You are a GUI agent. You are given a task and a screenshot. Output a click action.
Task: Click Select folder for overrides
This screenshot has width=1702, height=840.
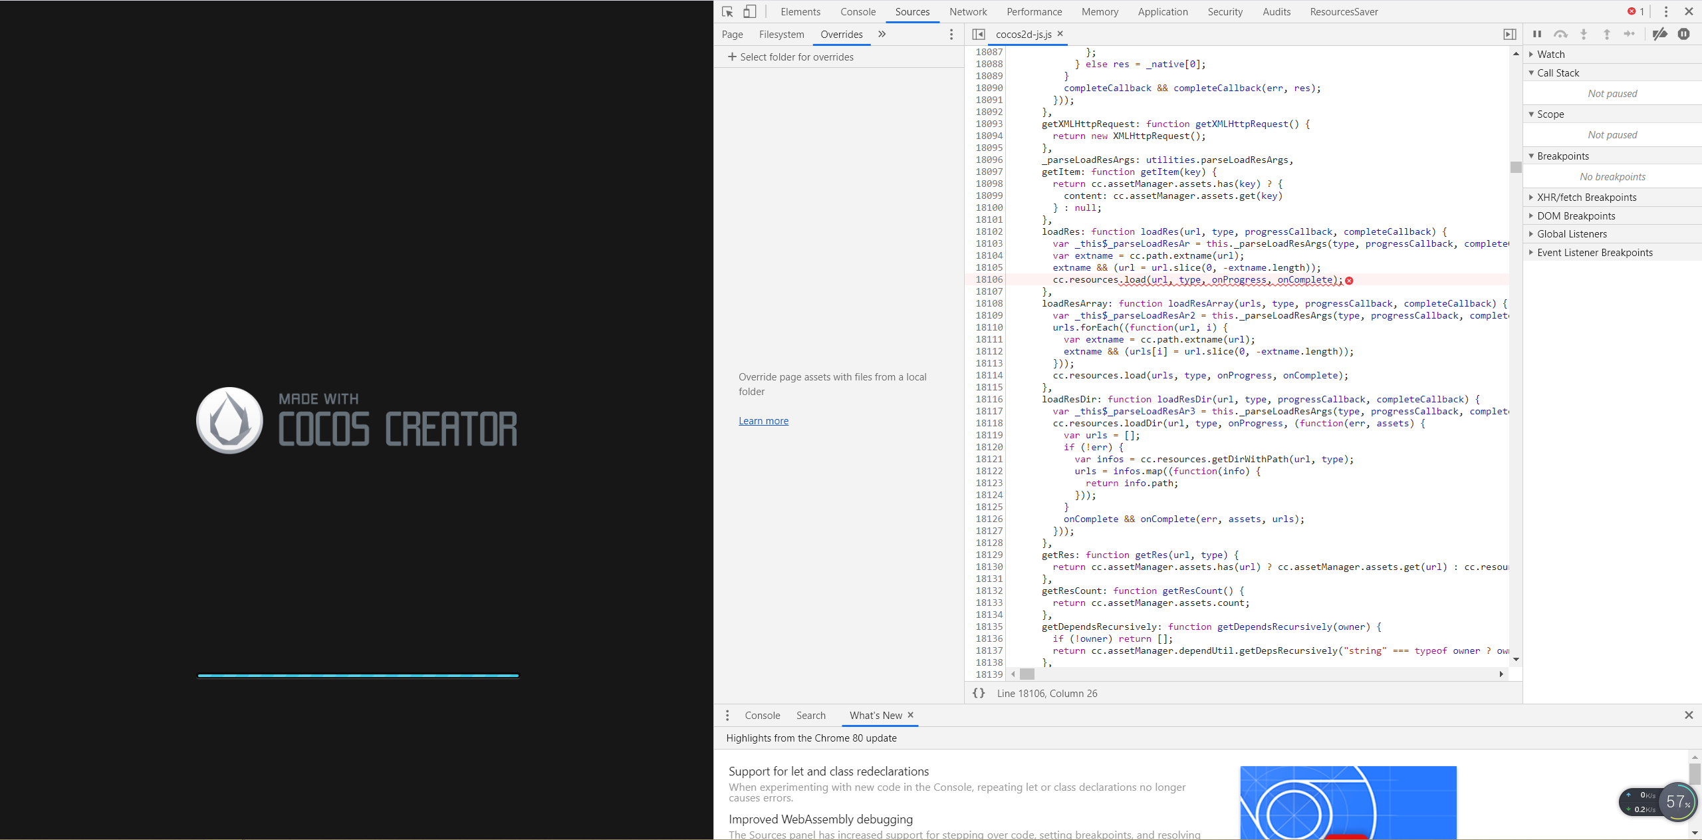[x=790, y=57]
